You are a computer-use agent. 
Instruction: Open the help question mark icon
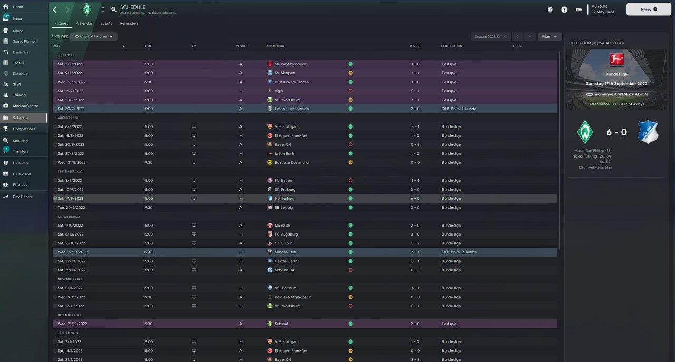pyautogui.click(x=564, y=9)
